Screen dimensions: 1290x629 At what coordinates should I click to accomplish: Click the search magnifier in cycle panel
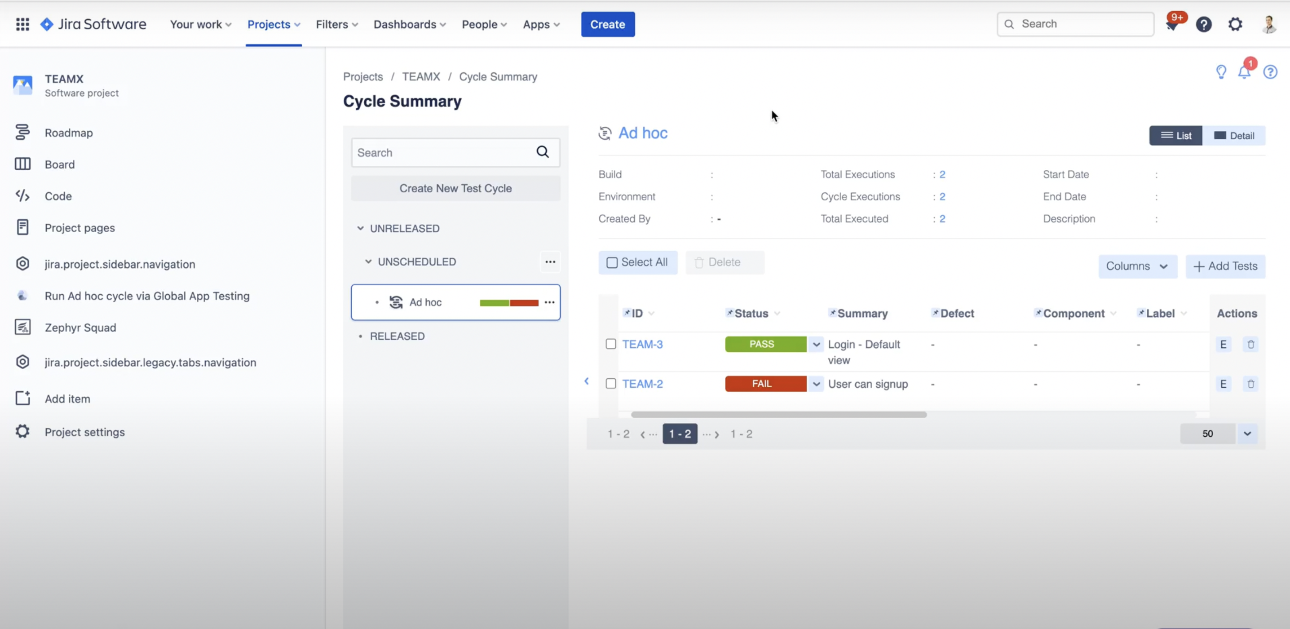[x=542, y=152]
